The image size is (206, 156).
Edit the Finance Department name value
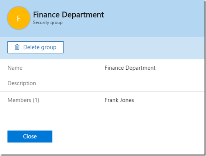pyautogui.click(x=130, y=68)
